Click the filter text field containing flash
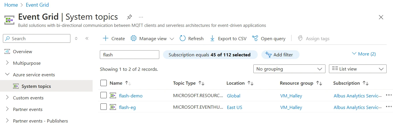The image size is (393, 139). (129, 55)
